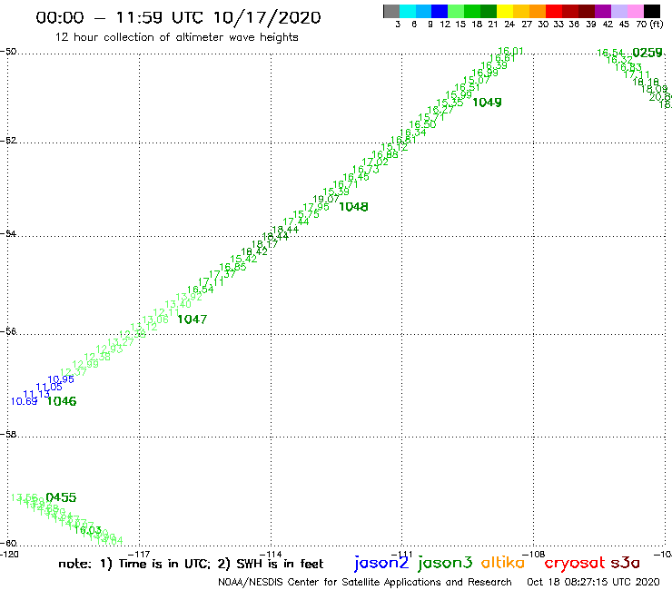Click the blue 10.95 wave height value
The image size is (672, 590).
point(61,379)
